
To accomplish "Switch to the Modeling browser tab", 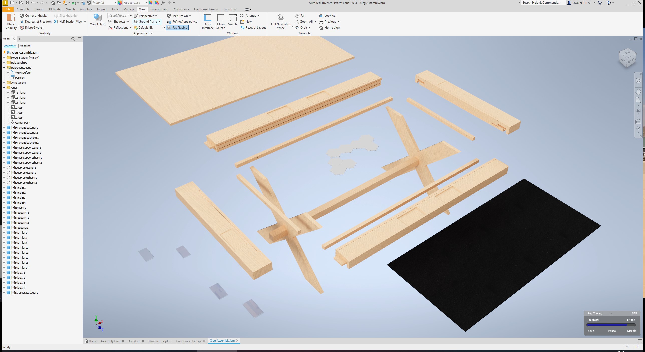I will (x=25, y=46).
